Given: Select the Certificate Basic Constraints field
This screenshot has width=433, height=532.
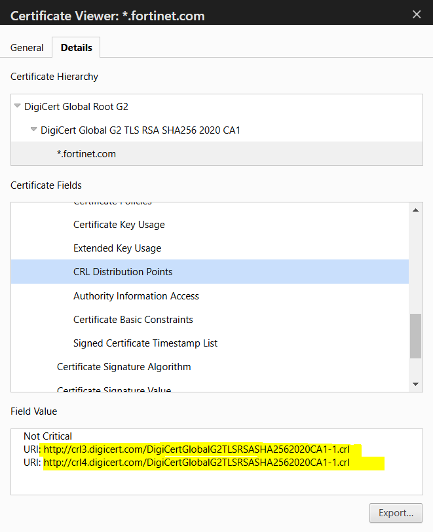Looking at the screenshot, I should [x=133, y=320].
